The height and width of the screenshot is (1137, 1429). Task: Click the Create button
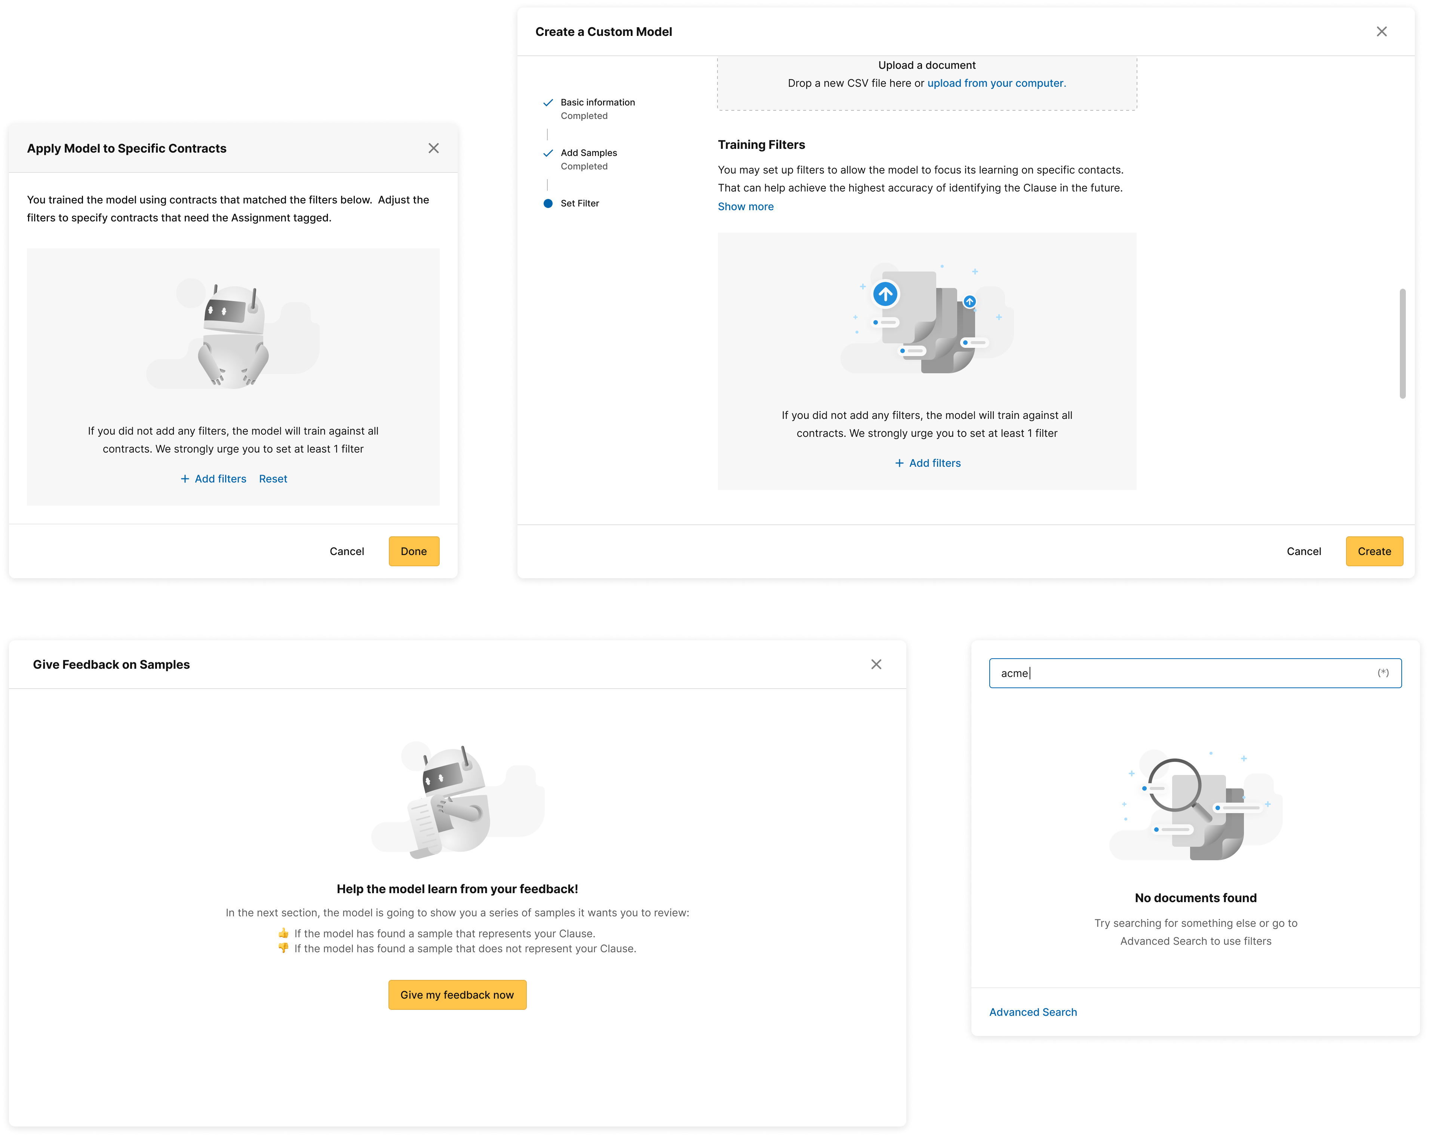1374,551
